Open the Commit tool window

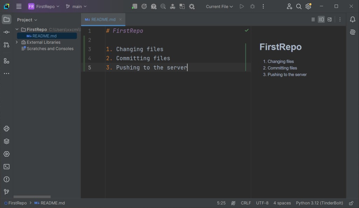pyautogui.click(x=6, y=32)
